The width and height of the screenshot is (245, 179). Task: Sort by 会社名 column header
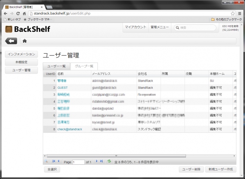[149, 74]
